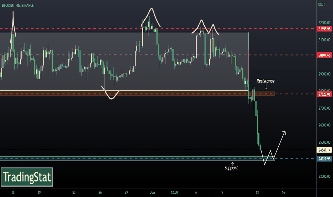The image size is (333, 197).
Task: Click the 23 date label on time axis
Action: pos(74,193)
